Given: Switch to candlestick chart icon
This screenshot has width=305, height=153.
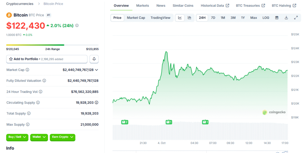Looking at the screenshot, I should point(189,18).
